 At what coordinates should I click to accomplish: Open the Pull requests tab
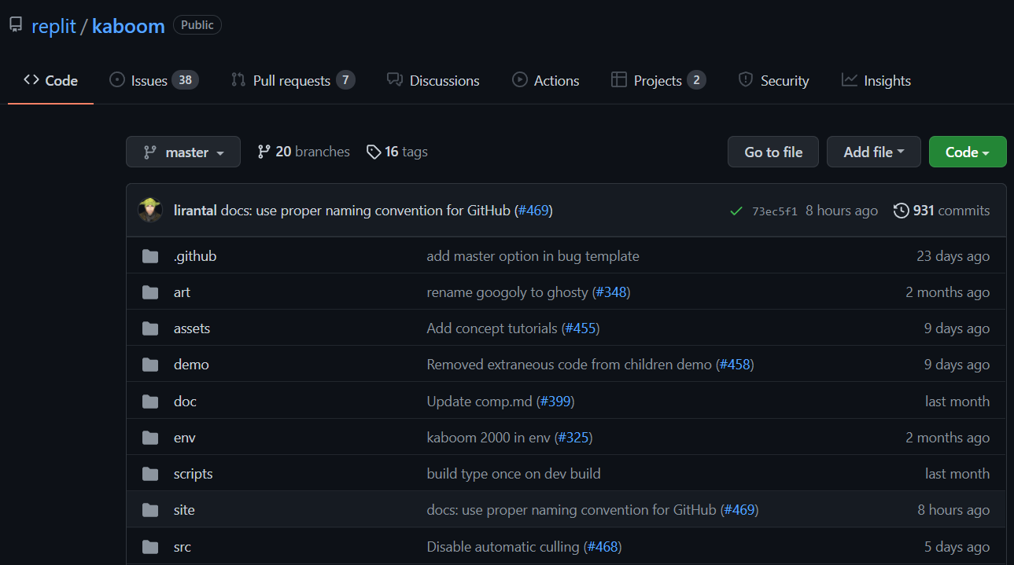(x=293, y=80)
